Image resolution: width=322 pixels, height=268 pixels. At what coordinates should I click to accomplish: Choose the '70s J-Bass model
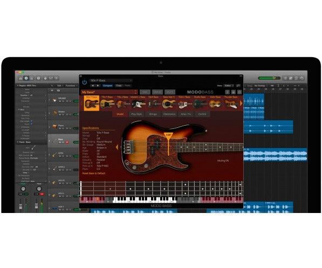122,104
